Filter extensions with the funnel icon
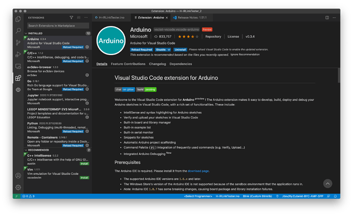353x215 pixels. 71,17
